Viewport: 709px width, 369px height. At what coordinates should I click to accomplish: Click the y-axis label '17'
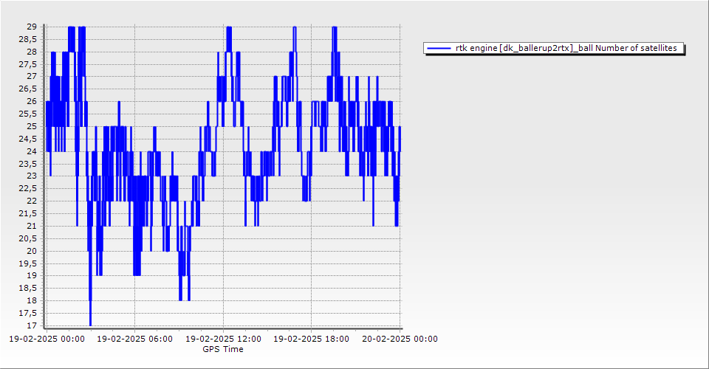point(31,325)
